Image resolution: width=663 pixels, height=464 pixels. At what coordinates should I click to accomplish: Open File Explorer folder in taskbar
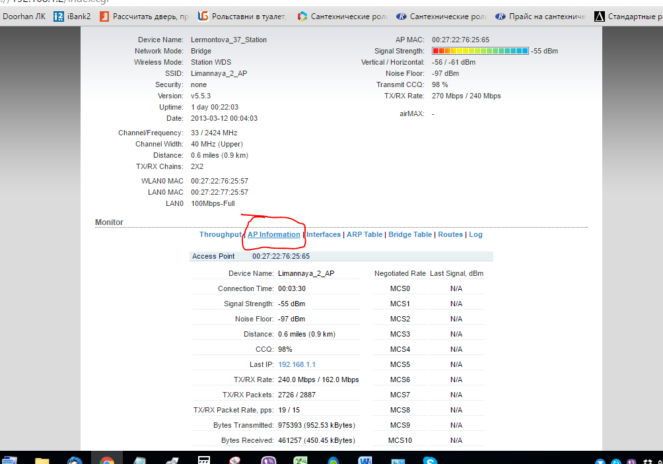[x=42, y=460]
